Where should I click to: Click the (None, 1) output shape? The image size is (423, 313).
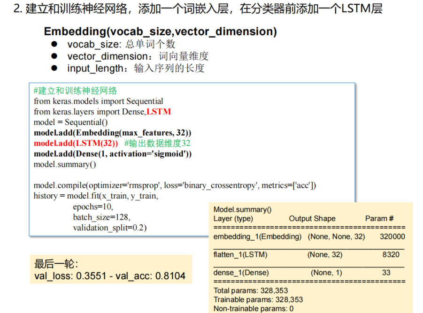326,273
